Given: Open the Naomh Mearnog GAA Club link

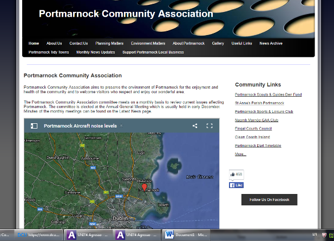Looking at the screenshot, I should pos(257,120).
